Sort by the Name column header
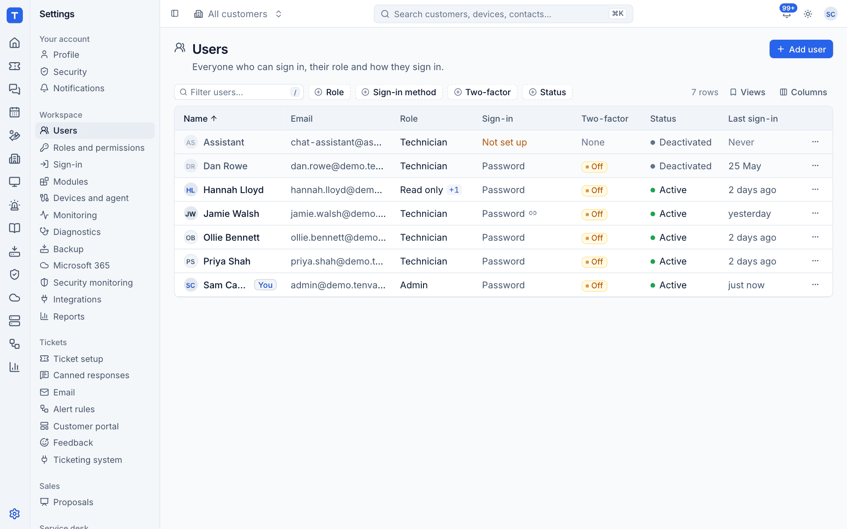 click(x=200, y=119)
